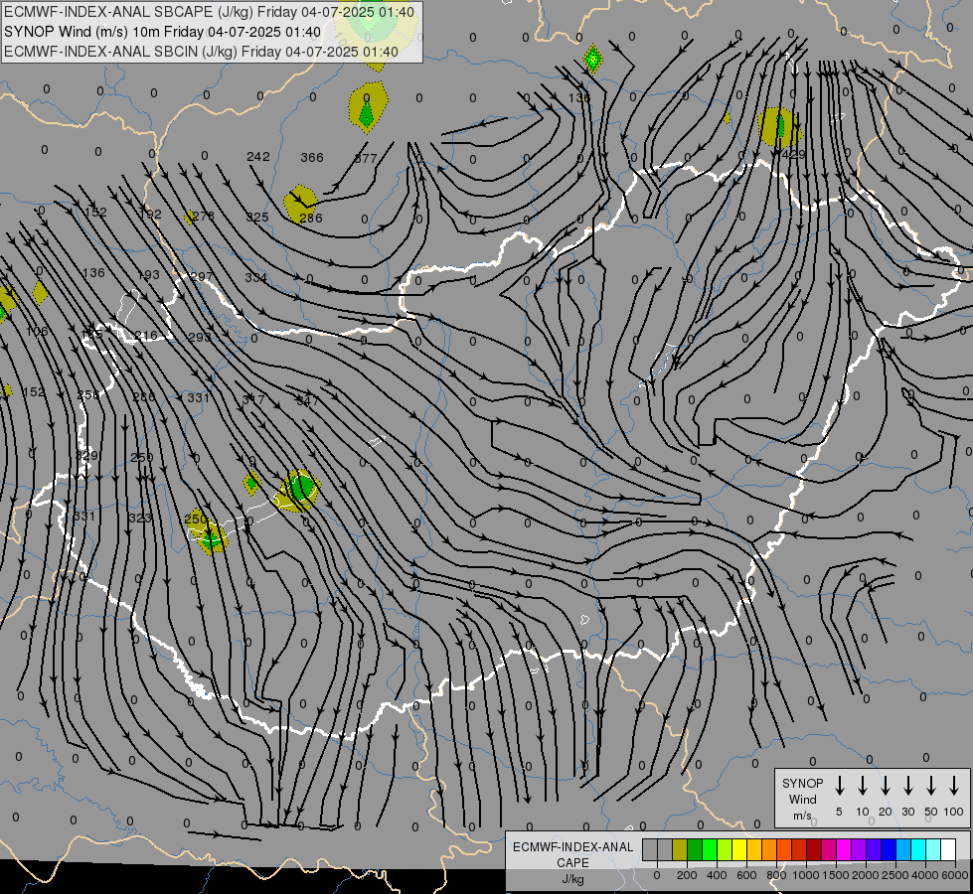
Task: Click the map value 329
Action: [86, 455]
